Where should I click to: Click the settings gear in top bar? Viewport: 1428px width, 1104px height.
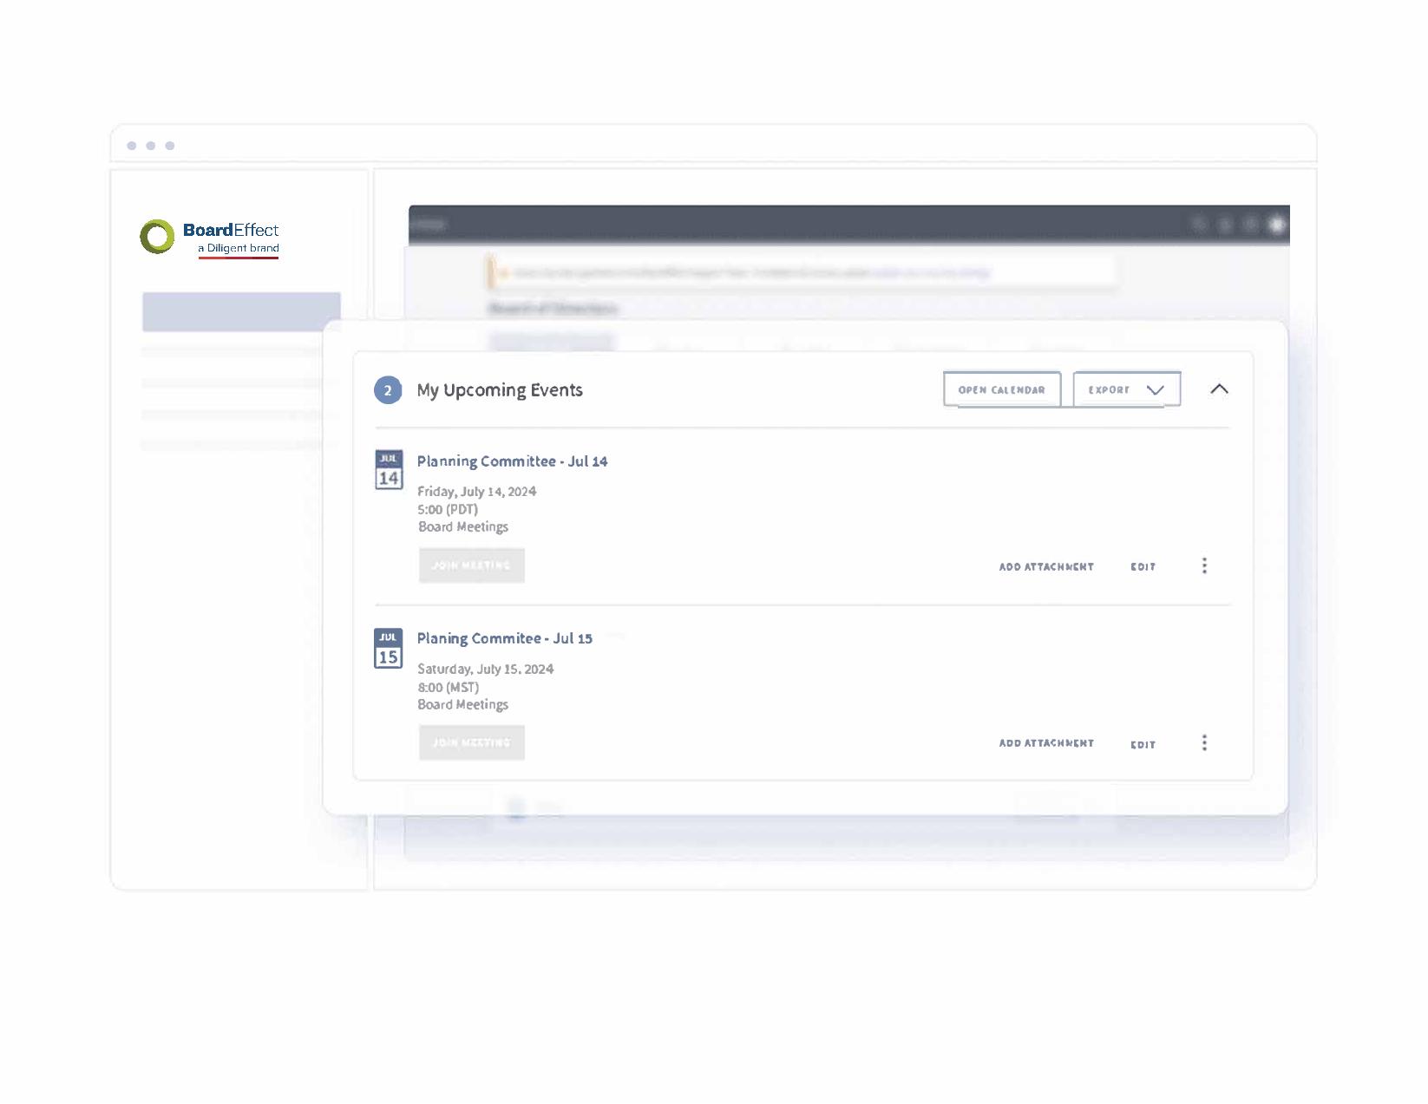point(1276,225)
